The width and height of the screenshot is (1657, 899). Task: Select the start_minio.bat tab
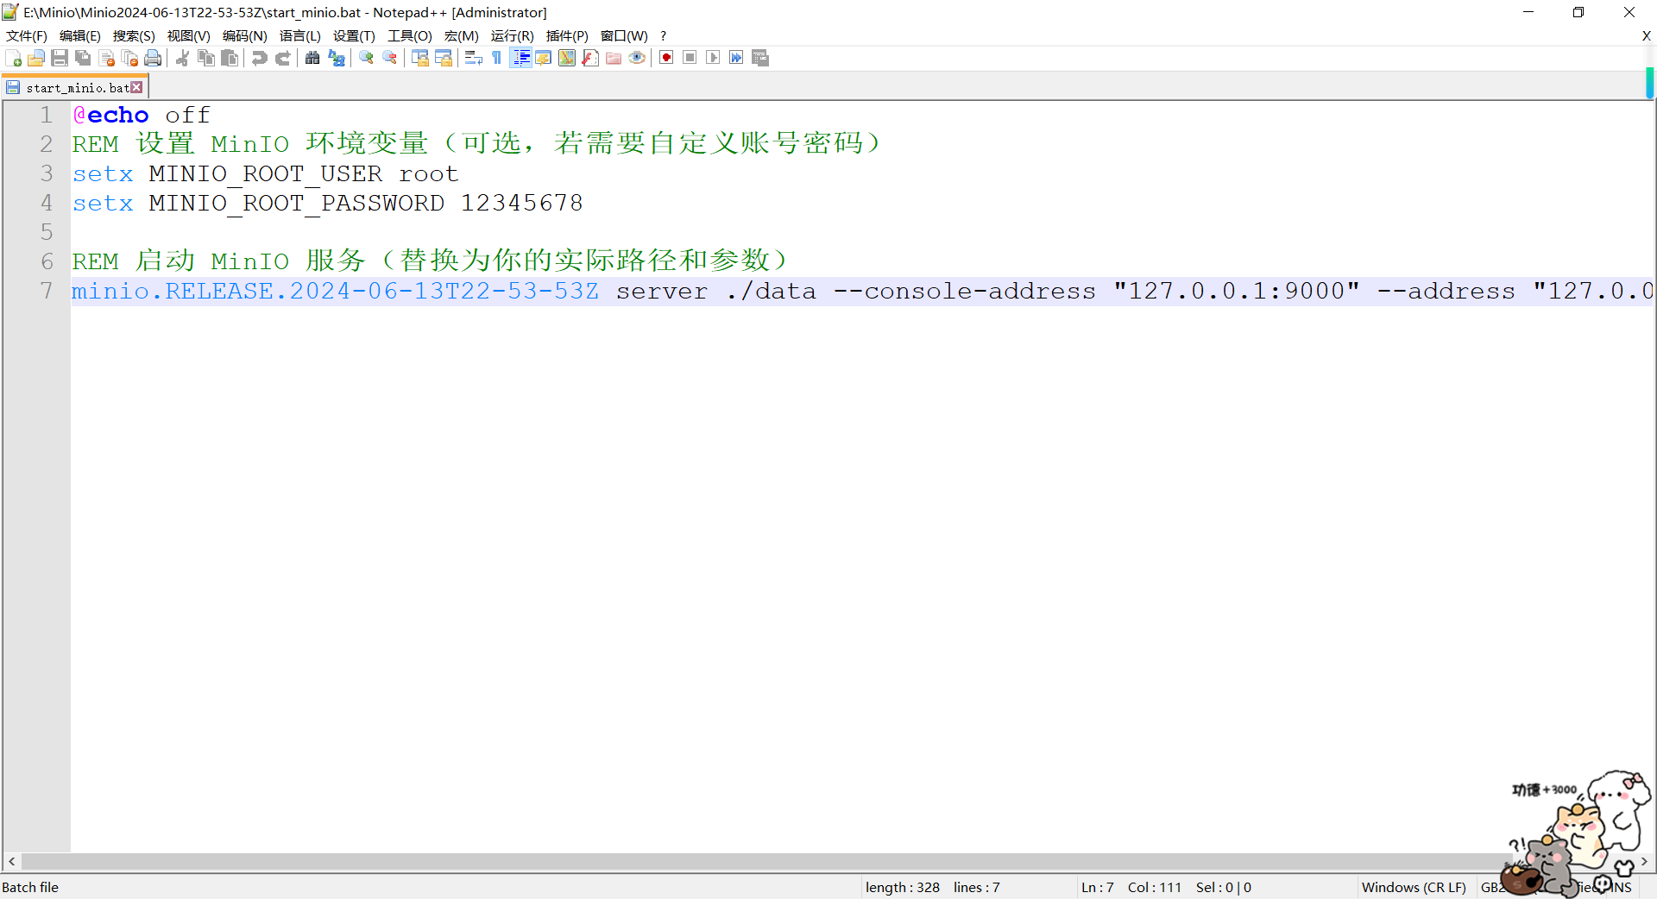pos(76,87)
